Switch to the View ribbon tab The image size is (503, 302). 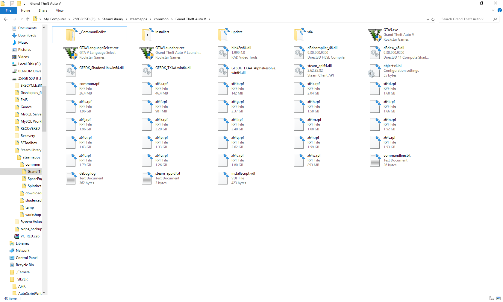(x=60, y=10)
